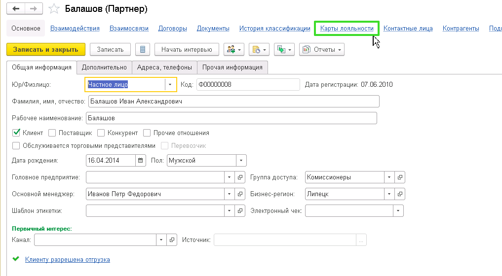Open the Взаимодействия link

75,29
